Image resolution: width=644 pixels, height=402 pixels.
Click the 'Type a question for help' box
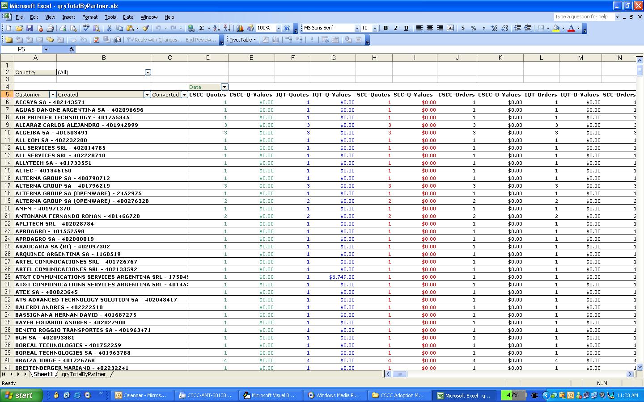[x=584, y=17]
